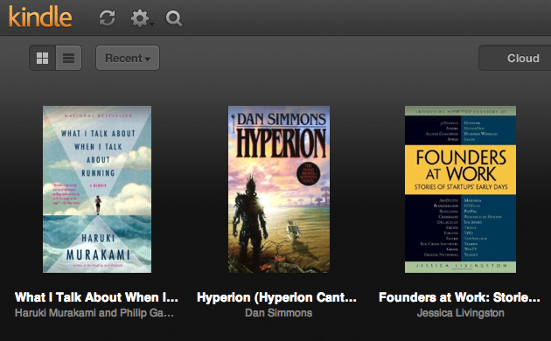The width and height of the screenshot is (551, 341).
Task: Click title "Founders at Work: Storie..."
Action: pos(459,297)
